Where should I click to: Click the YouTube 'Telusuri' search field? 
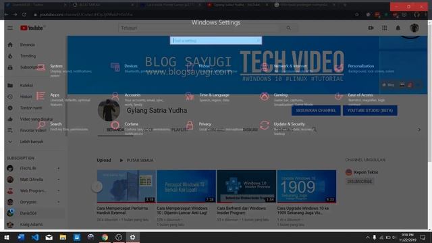click(200, 28)
